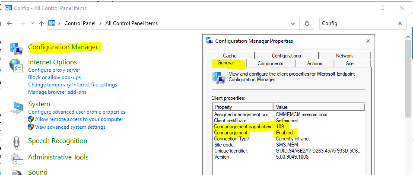Image resolution: width=413 pixels, height=175 pixels.
Task: Expand the chevron before Control Panel breadcrumb
Action: click(x=59, y=23)
